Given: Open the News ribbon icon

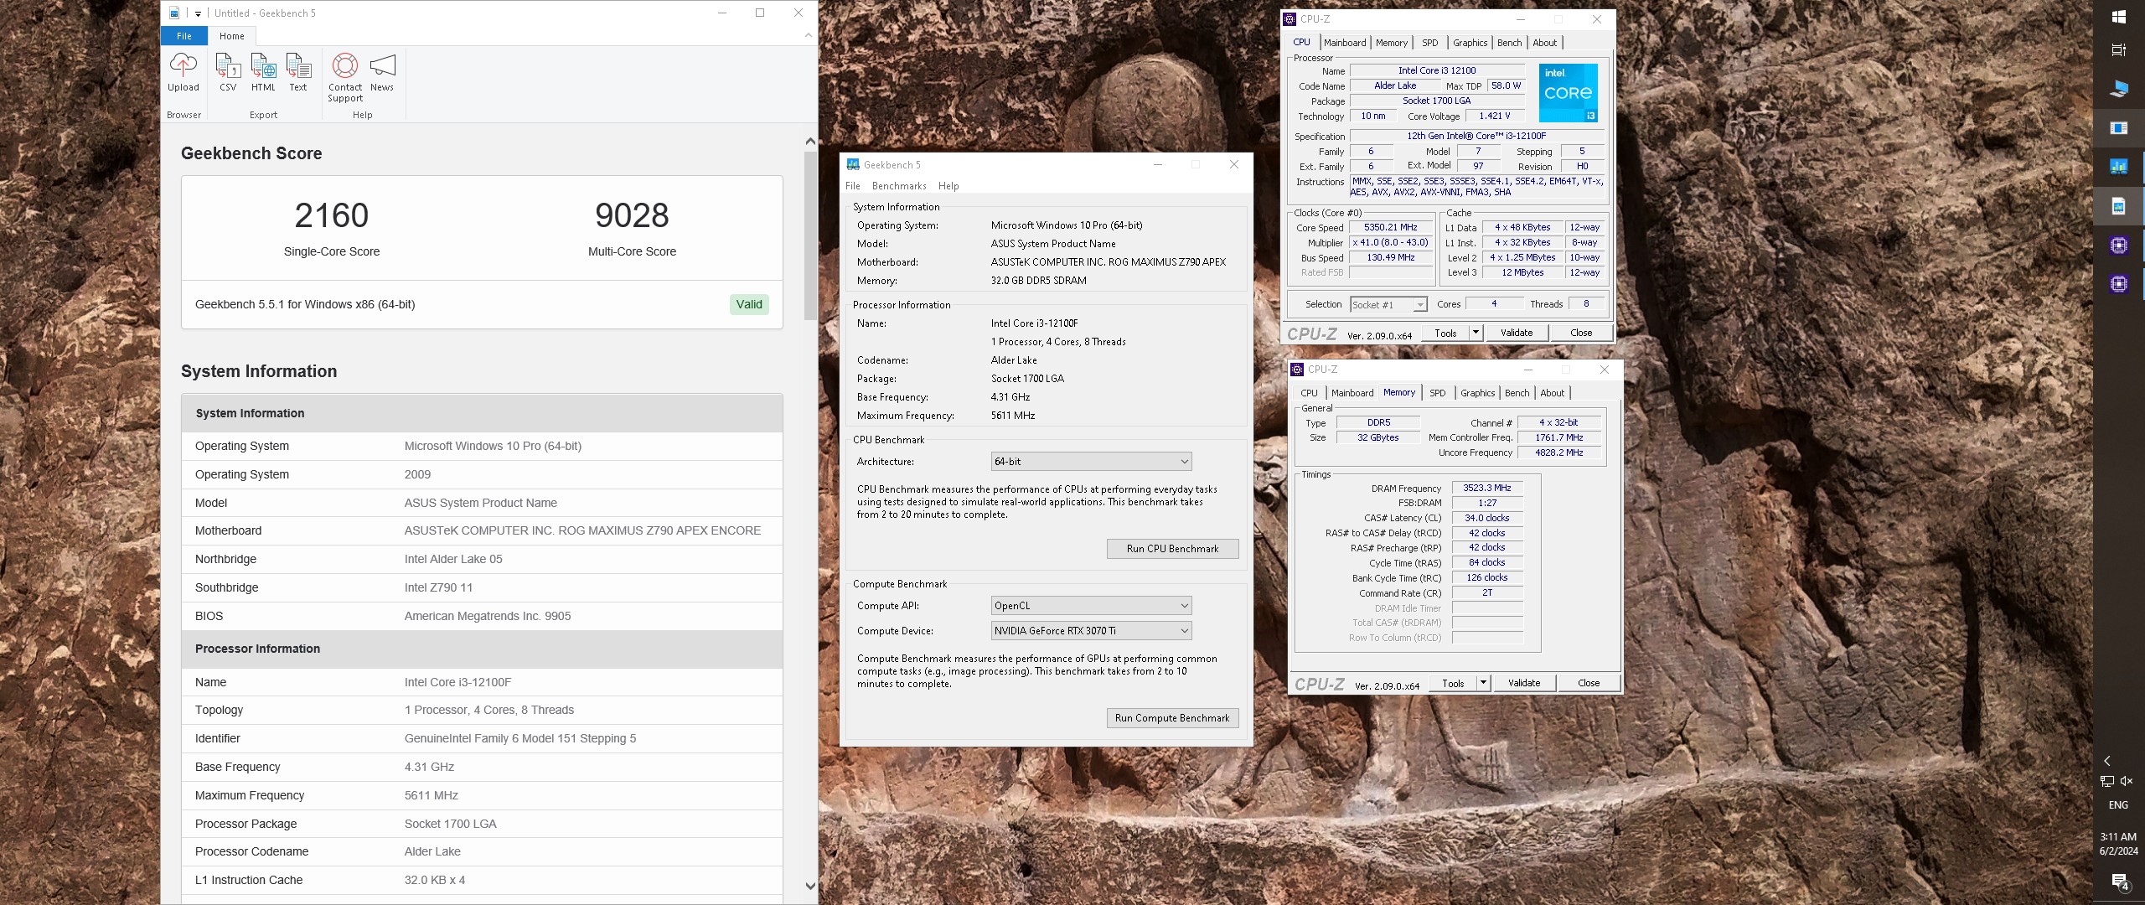Looking at the screenshot, I should coord(382,73).
